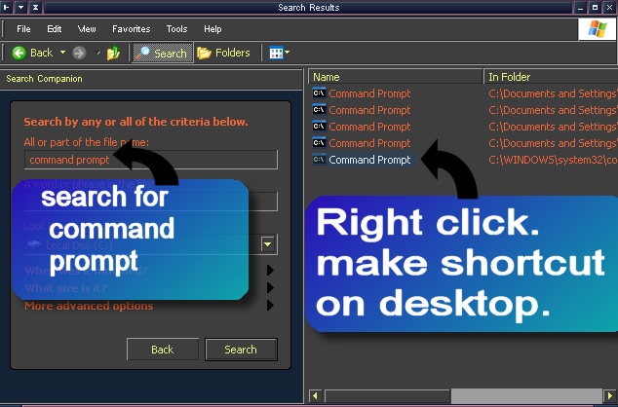Select the Command Prompt in WINDOWS\system32
618x407 pixels.
coord(369,160)
